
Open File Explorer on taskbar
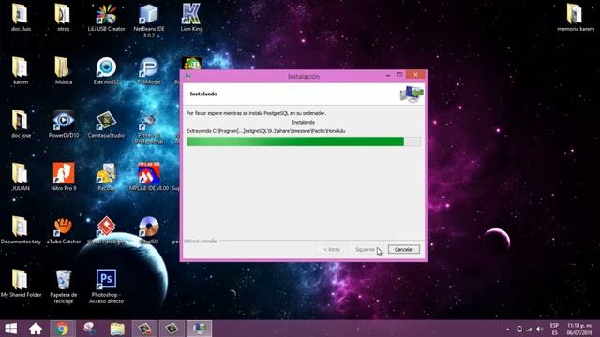tap(117, 329)
